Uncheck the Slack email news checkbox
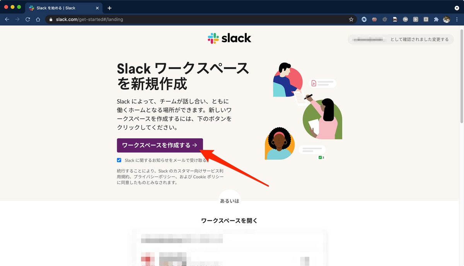Image resolution: width=464 pixels, height=266 pixels. 119,160
